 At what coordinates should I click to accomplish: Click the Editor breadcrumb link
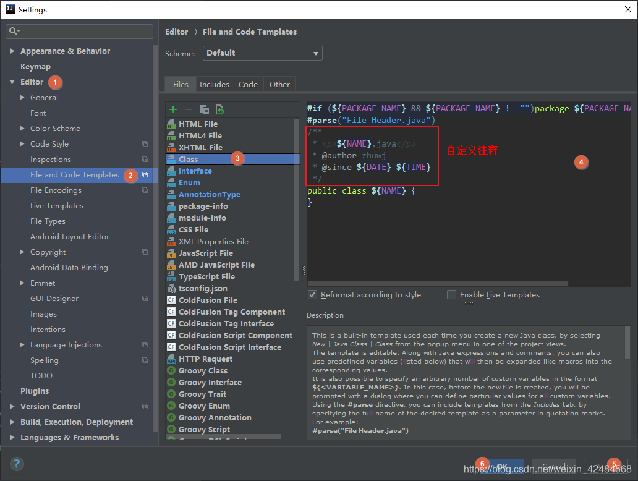coord(177,32)
